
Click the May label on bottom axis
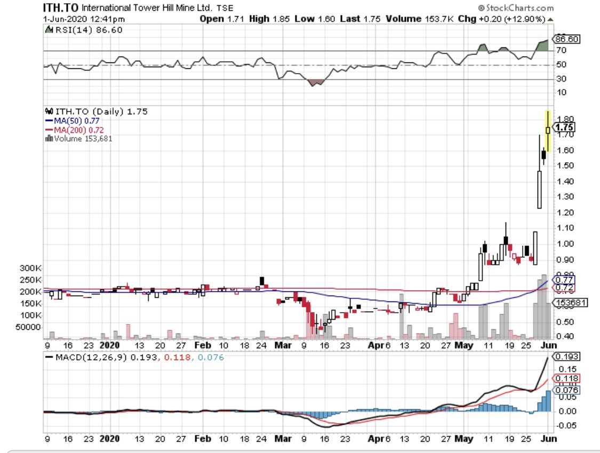[x=464, y=439]
